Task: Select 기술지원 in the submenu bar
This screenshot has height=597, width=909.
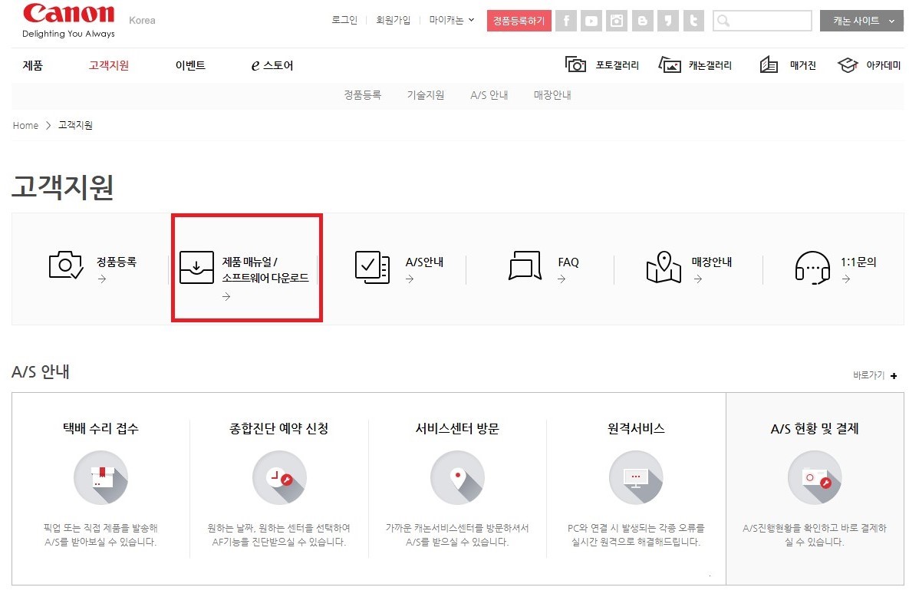Action: pos(426,94)
